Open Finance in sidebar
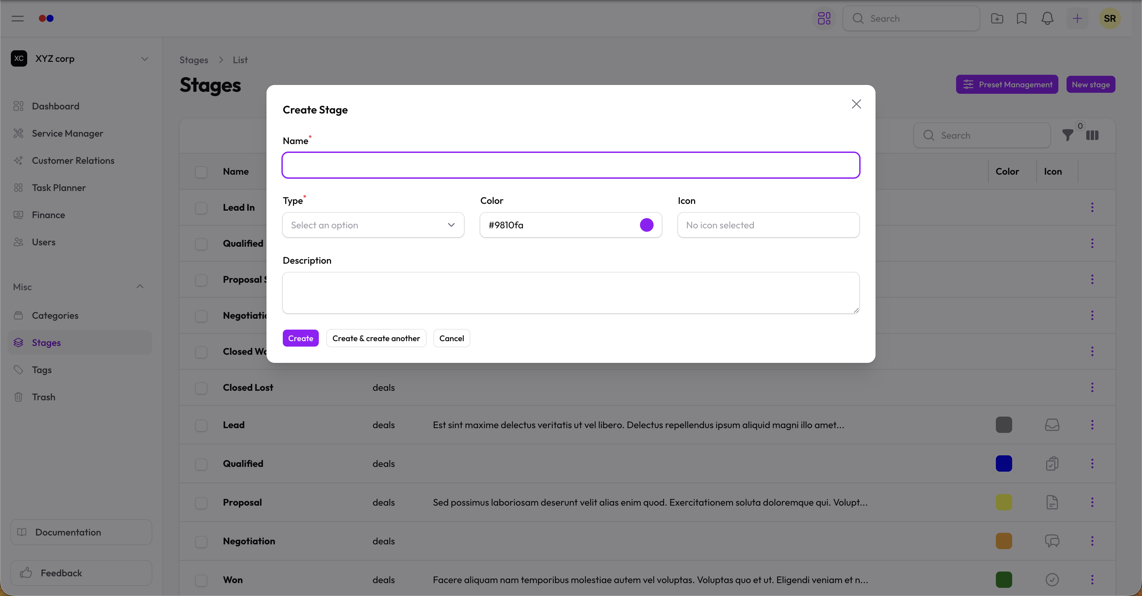Viewport: 1142px width, 596px height. pos(80,214)
